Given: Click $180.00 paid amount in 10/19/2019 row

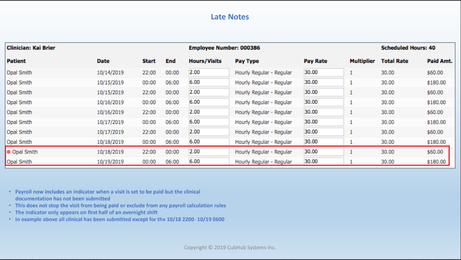Looking at the screenshot, I should 437,162.
